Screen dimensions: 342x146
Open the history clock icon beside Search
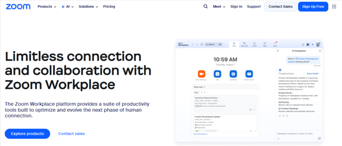point(202,44)
